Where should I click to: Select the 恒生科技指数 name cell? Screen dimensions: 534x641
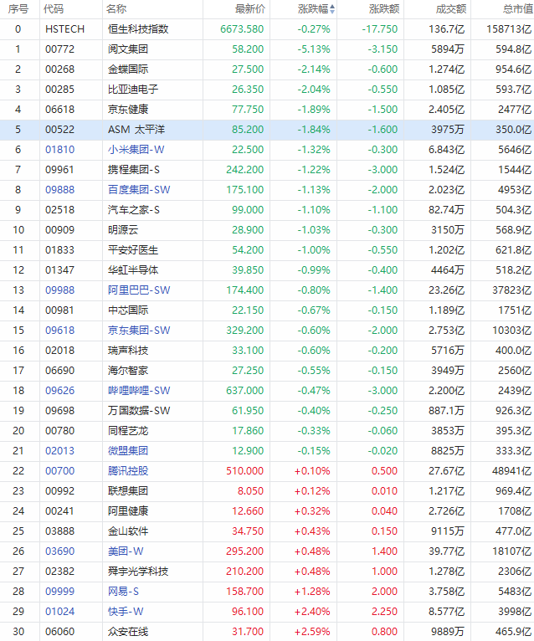point(138,29)
